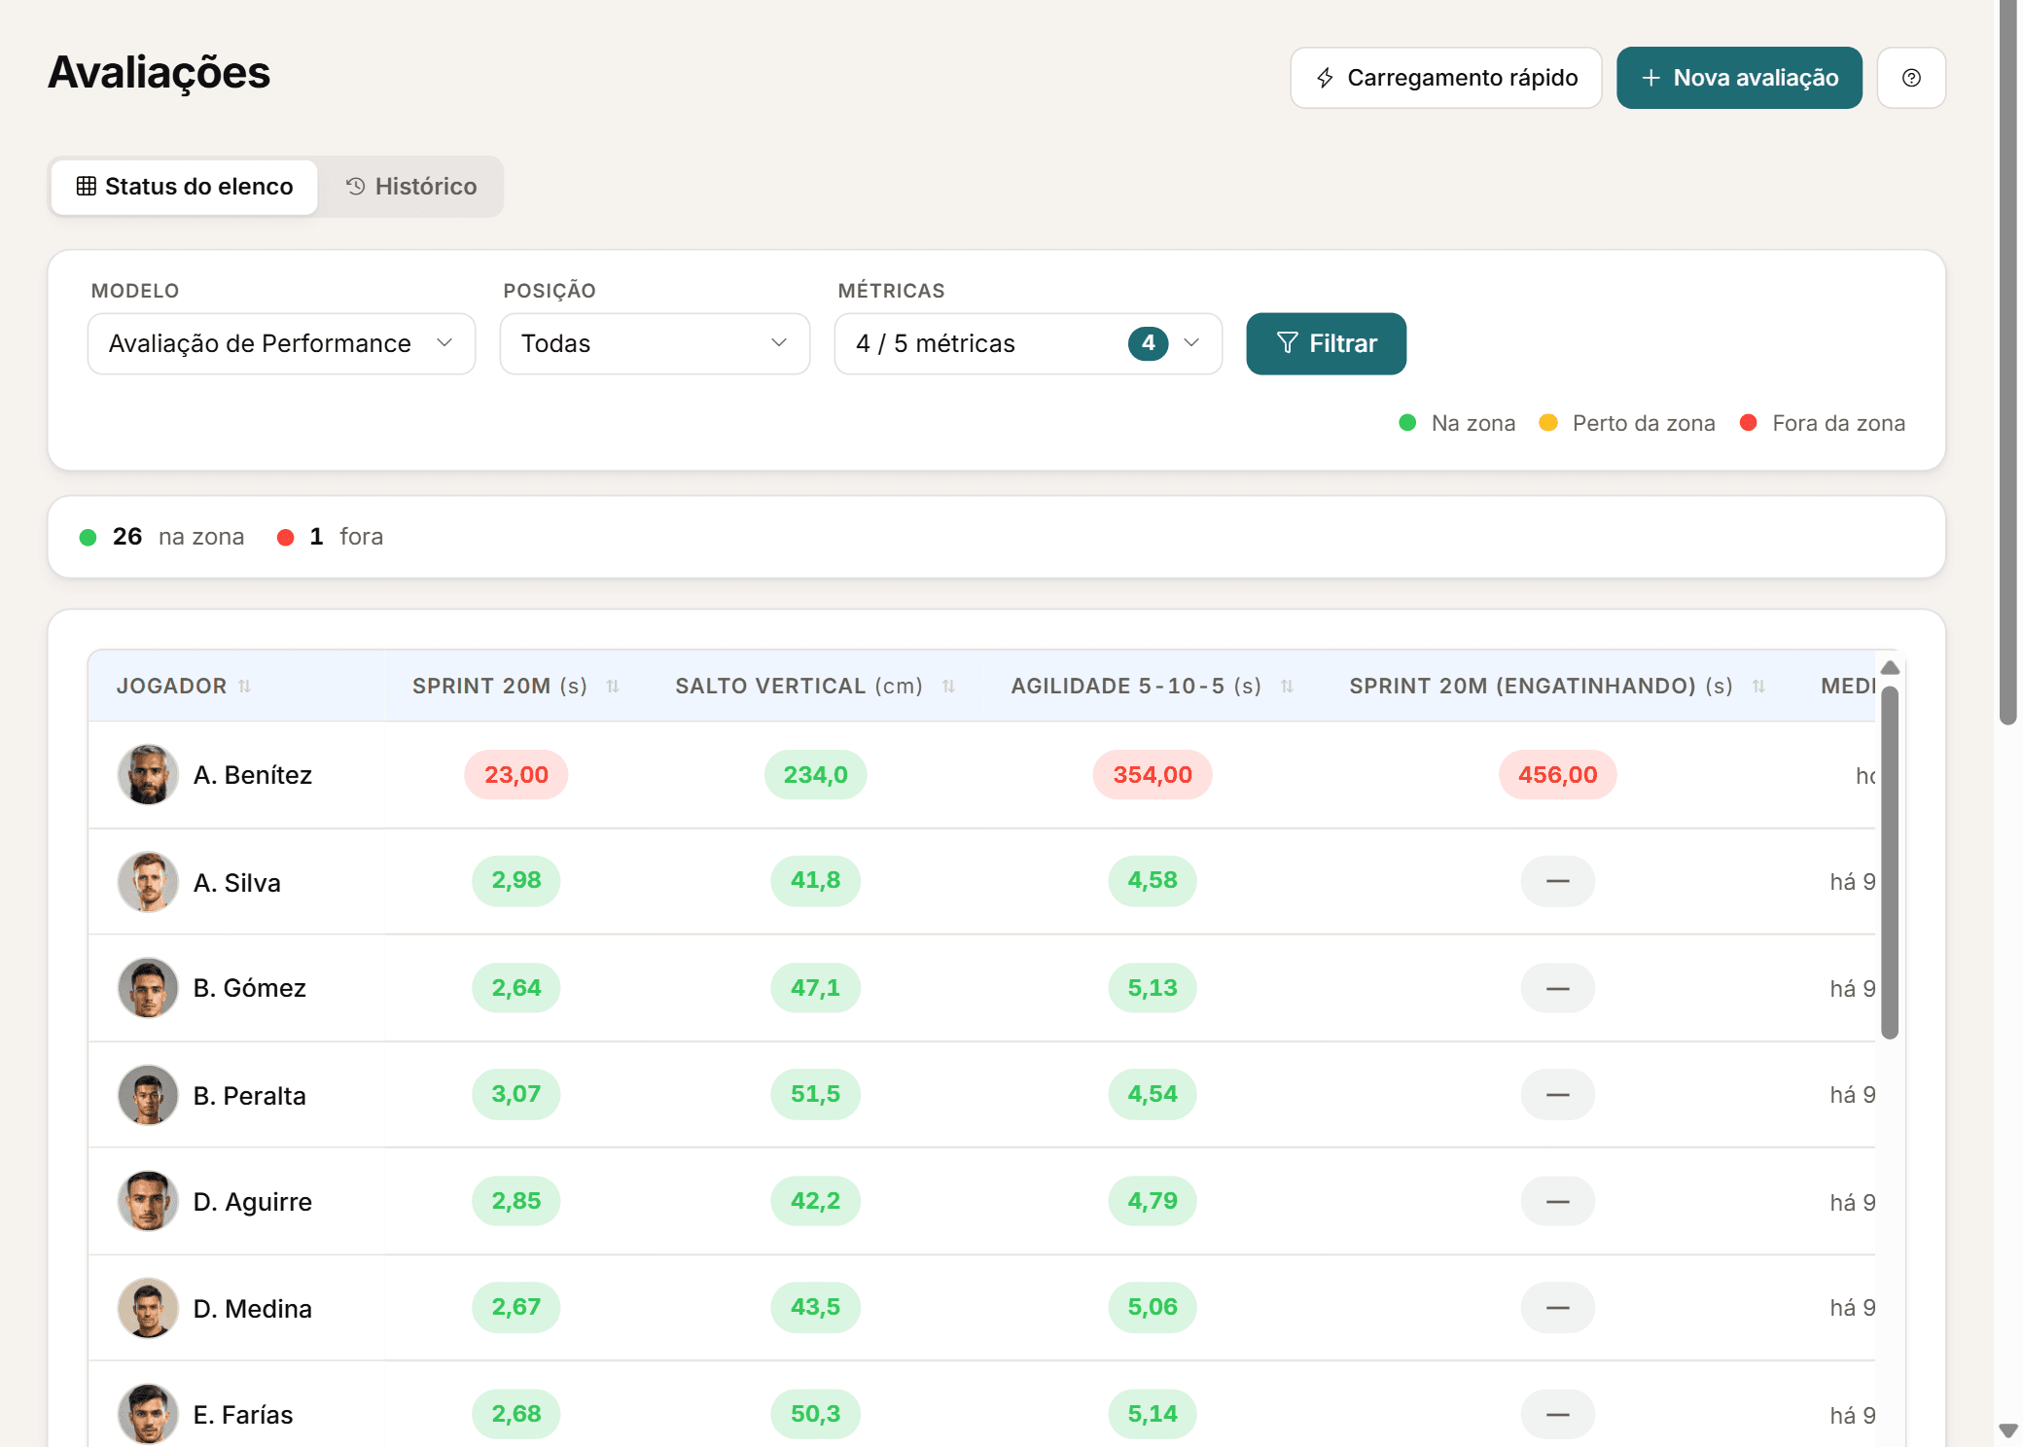
Task: Open the Modelo dropdown Avaliação de Performance
Action: click(x=281, y=343)
